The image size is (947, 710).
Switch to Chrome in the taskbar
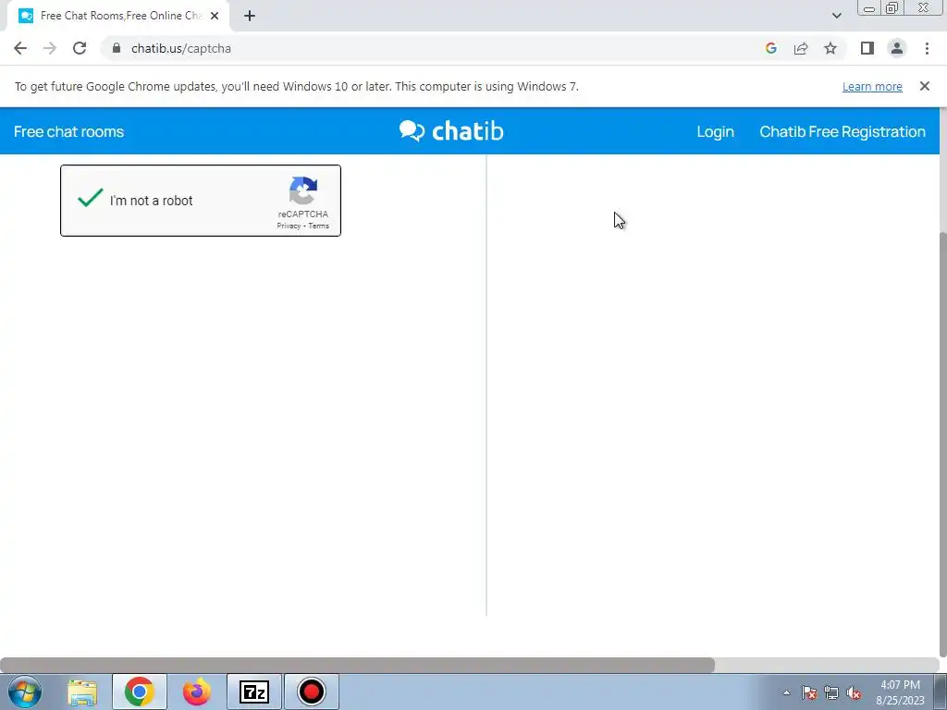click(x=140, y=692)
